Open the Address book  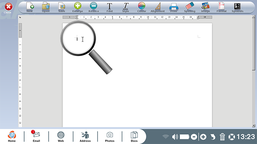coord(85,137)
